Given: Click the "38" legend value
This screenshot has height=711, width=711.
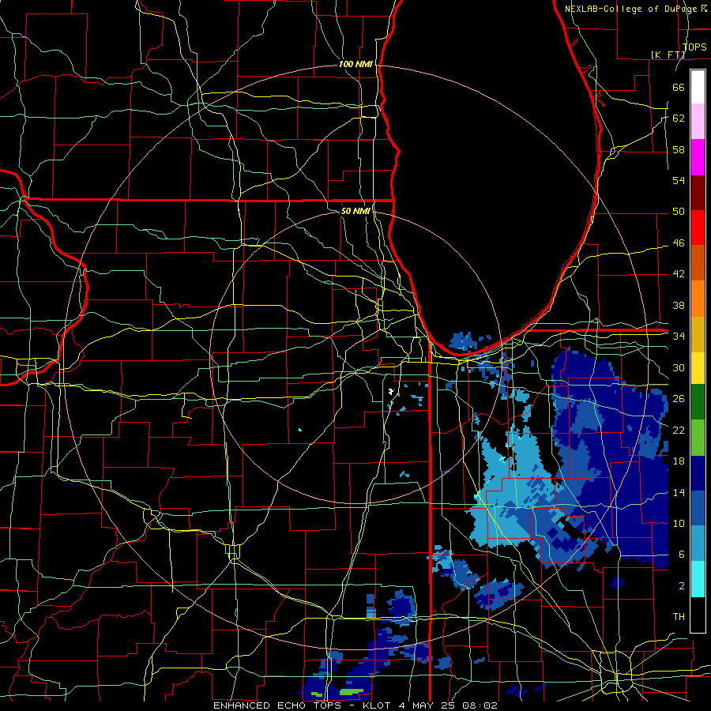Looking at the screenshot, I should [679, 305].
